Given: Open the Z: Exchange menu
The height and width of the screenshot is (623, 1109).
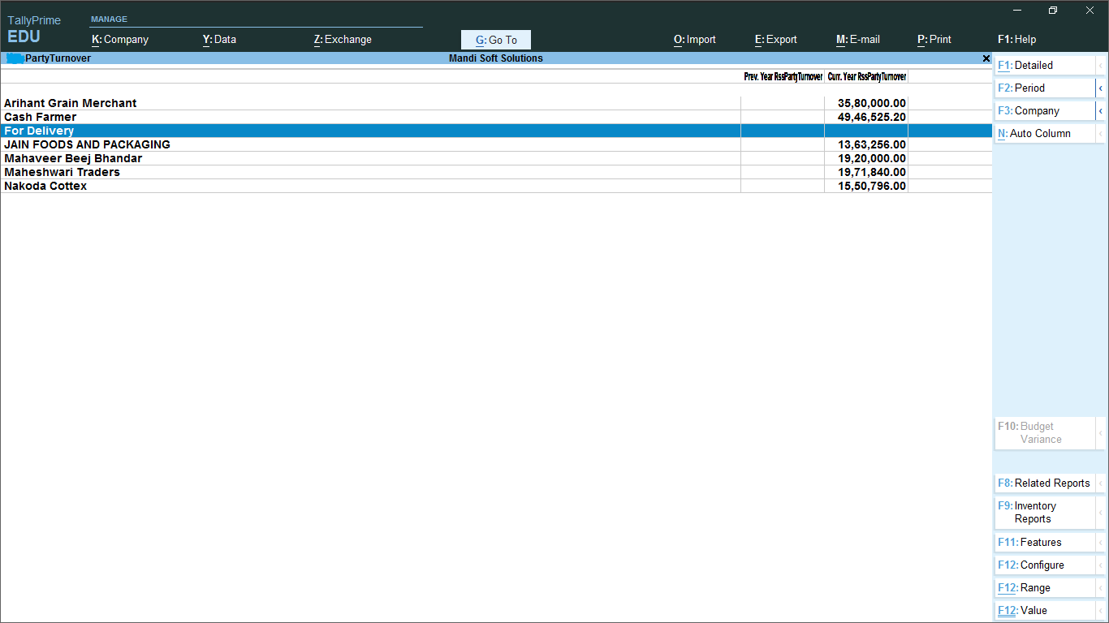Looking at the screenshot, I should (343, 39).
